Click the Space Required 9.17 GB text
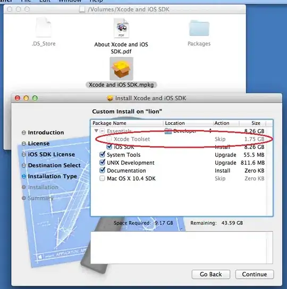Image resolution: width=287 pixels, height=289 pixels. (x=143, y=223)
